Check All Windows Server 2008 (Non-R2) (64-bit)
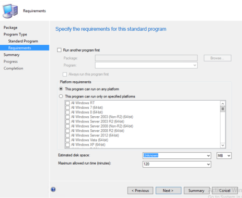Screen dimensions: 242x198 67,126
